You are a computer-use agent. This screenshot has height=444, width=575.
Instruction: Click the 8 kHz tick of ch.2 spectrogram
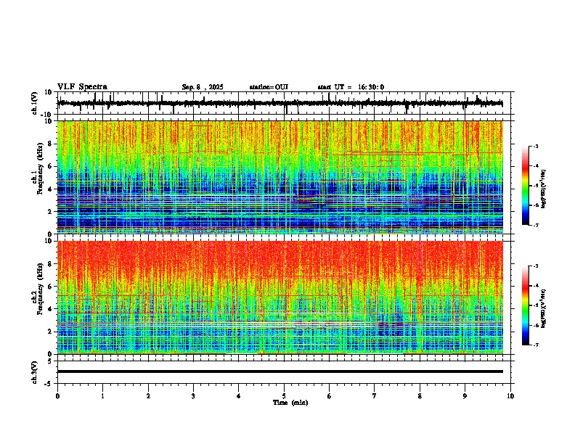[50, 264]
